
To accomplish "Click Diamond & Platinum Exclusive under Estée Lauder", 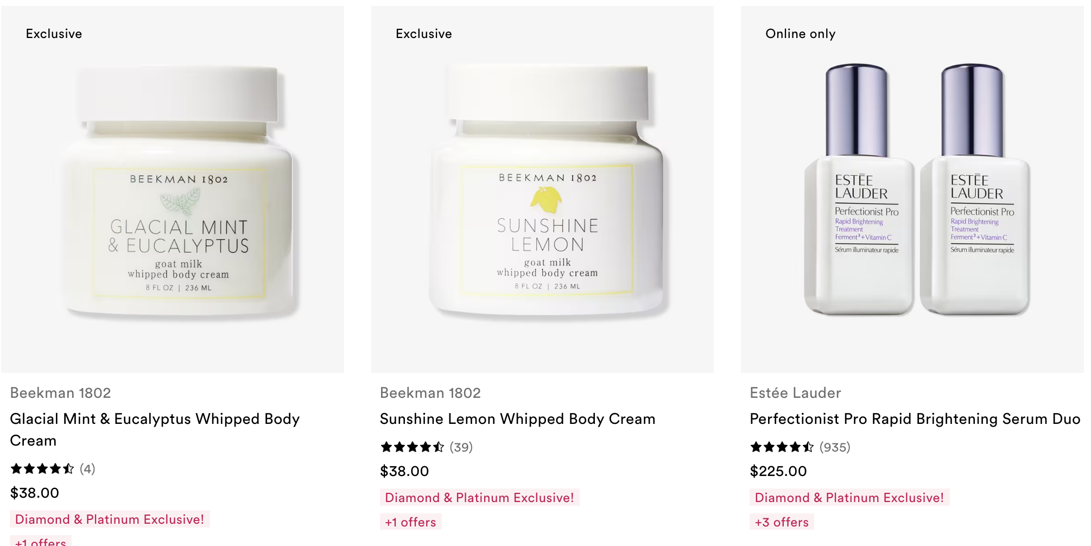I will click(x=849, y=498).
